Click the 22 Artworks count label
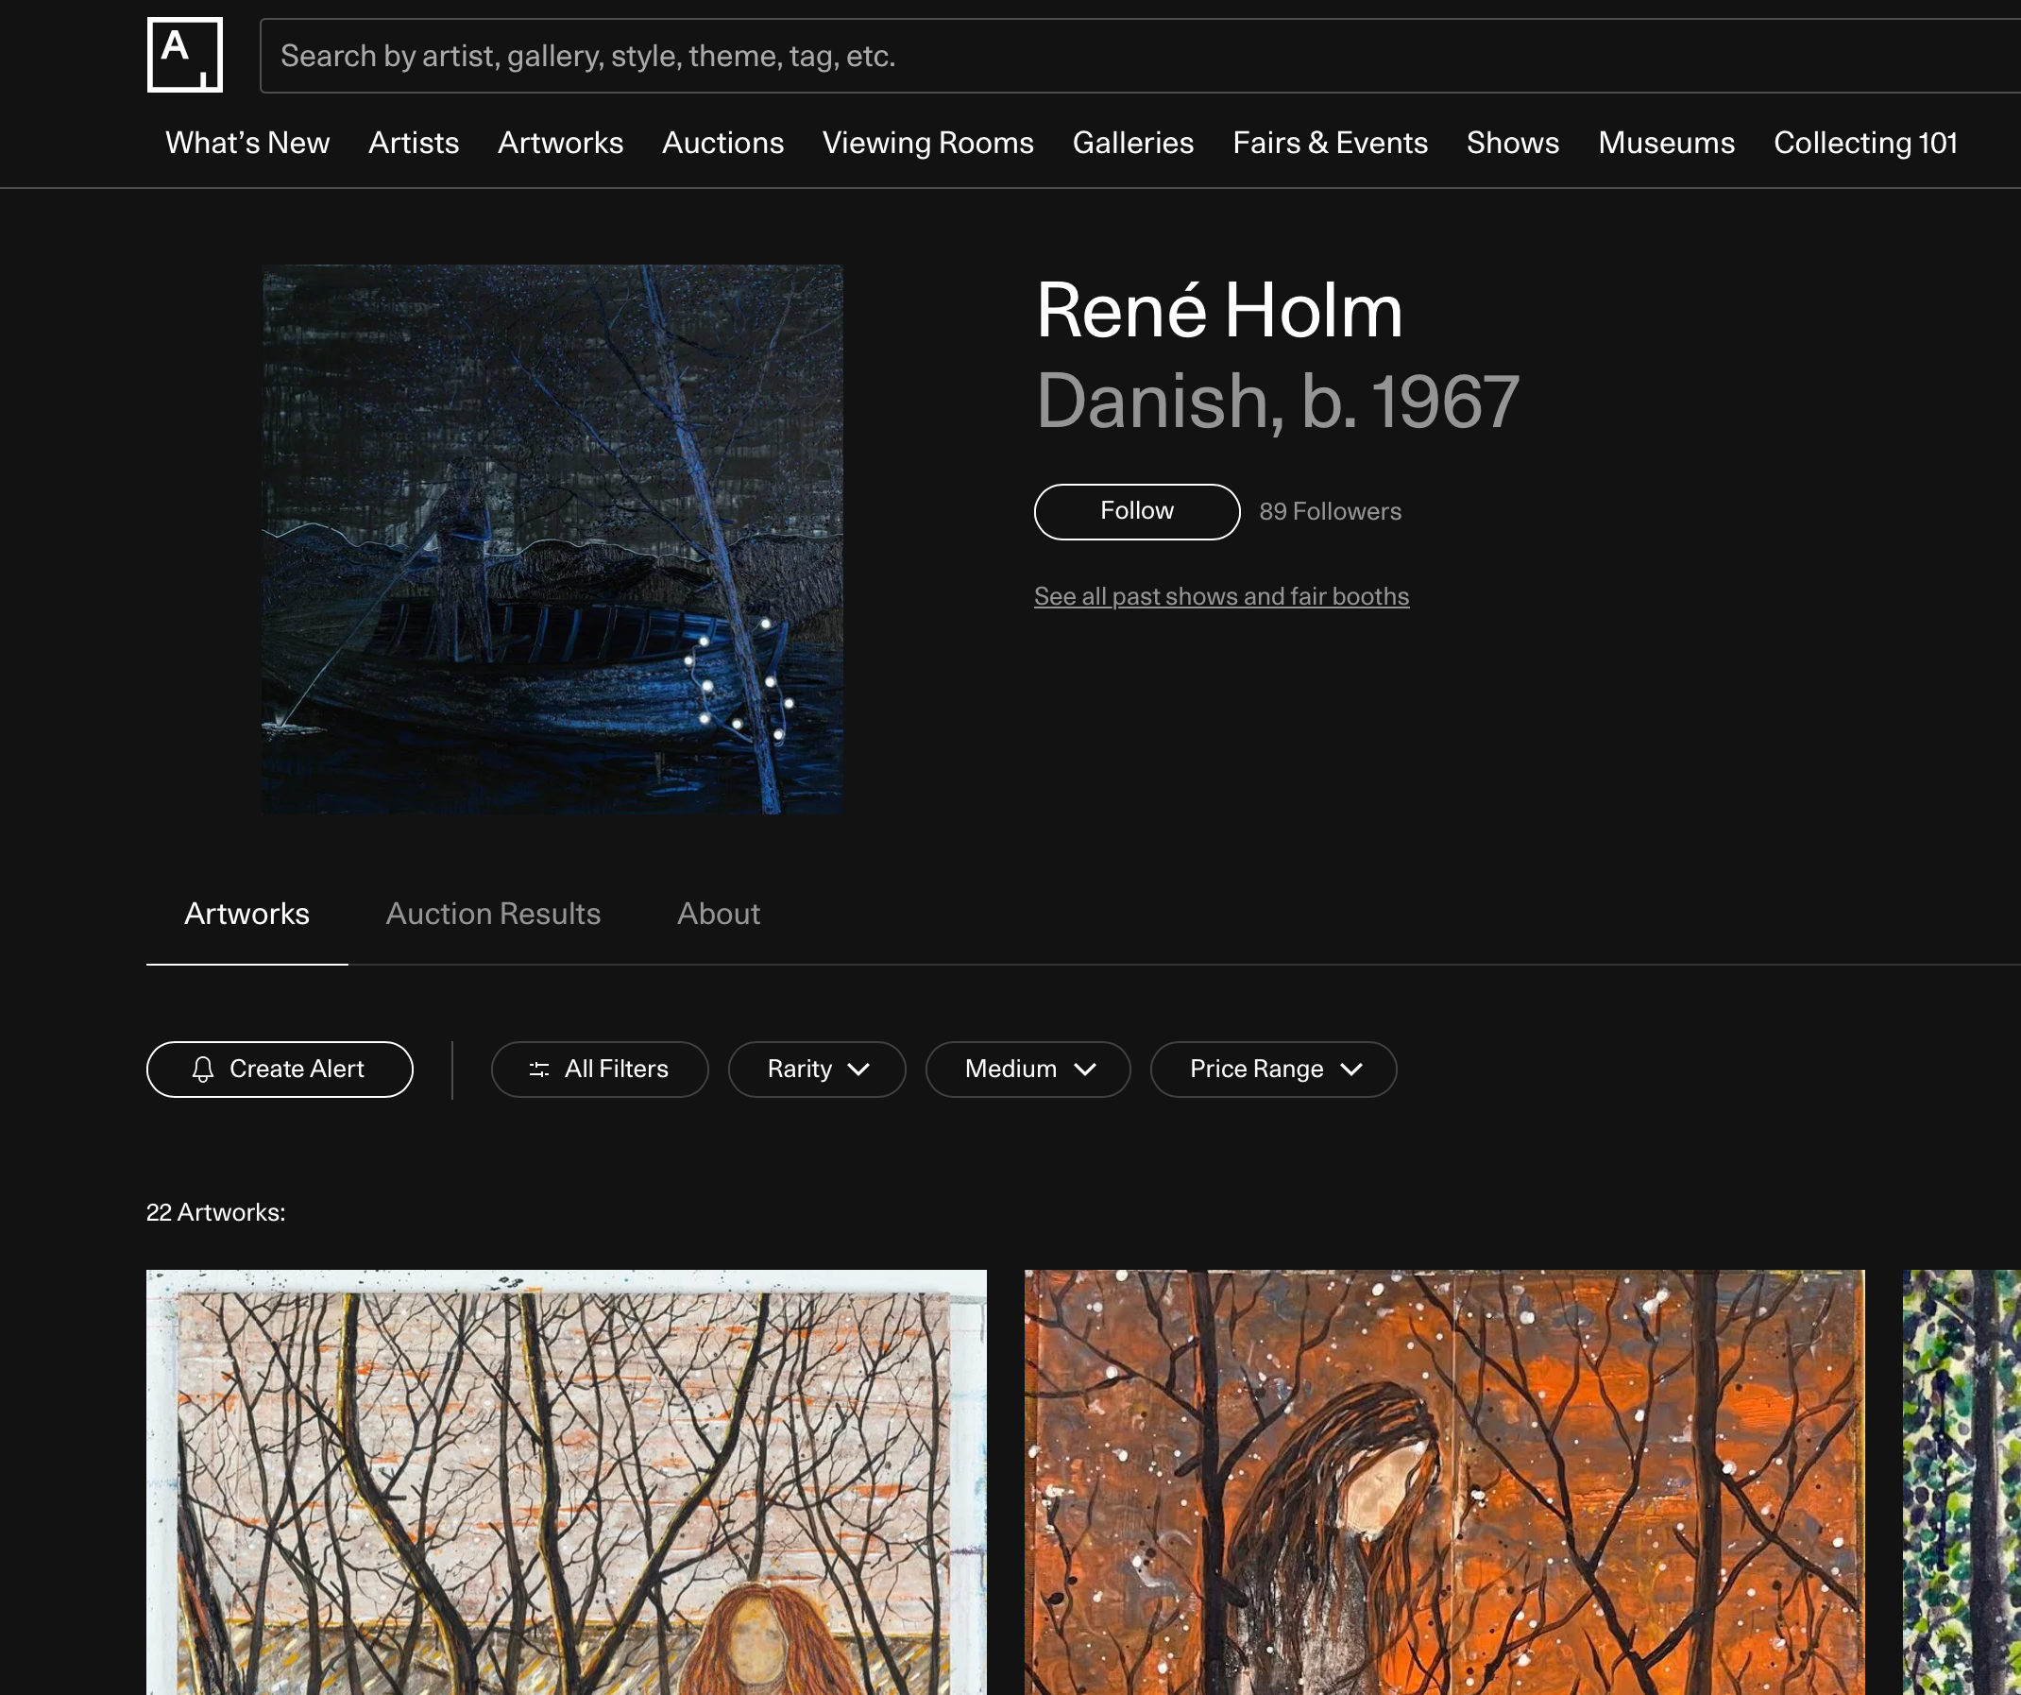 (215, 1212)
